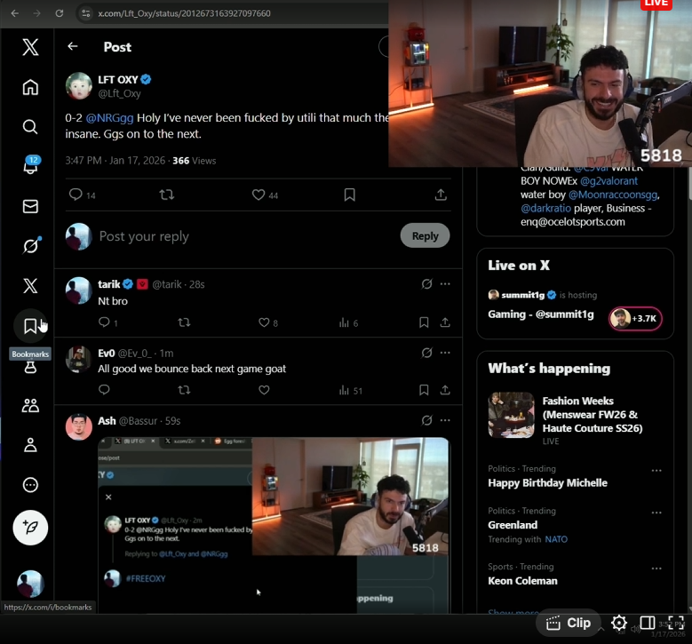Bookmark the LFT OXY post

click(x=349, y=195)
